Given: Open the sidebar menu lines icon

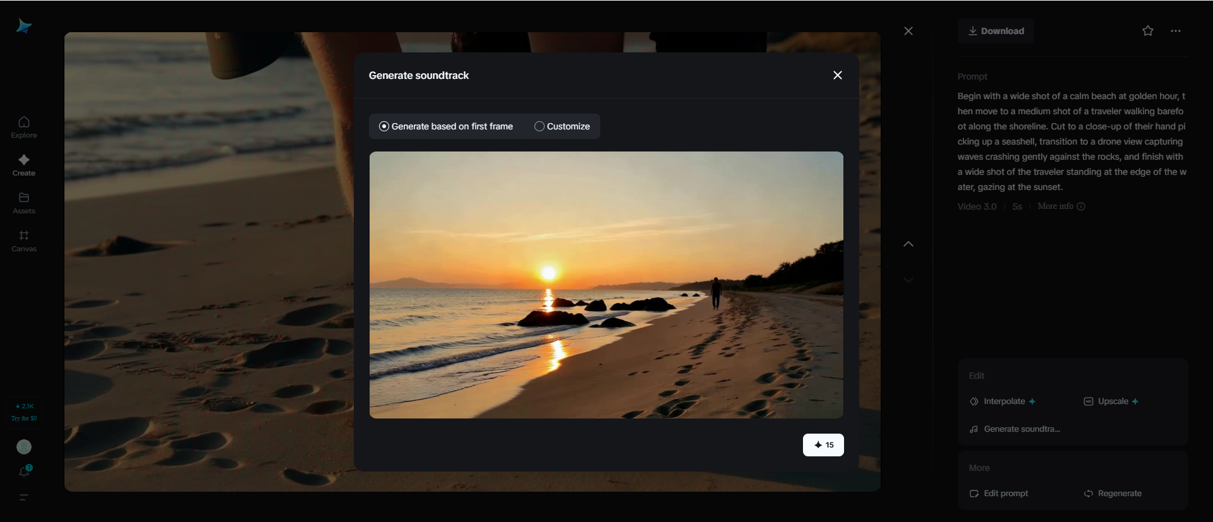Looking at the screenshot, I should [x=24, y=497].
